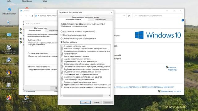
Task: Launch the Firefox desktop icon
Action: [x=9, y=99]
